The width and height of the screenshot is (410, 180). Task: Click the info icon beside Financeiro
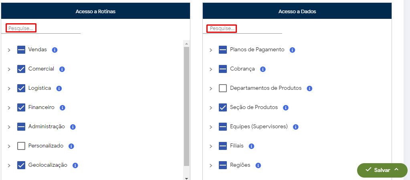point(63,107)
